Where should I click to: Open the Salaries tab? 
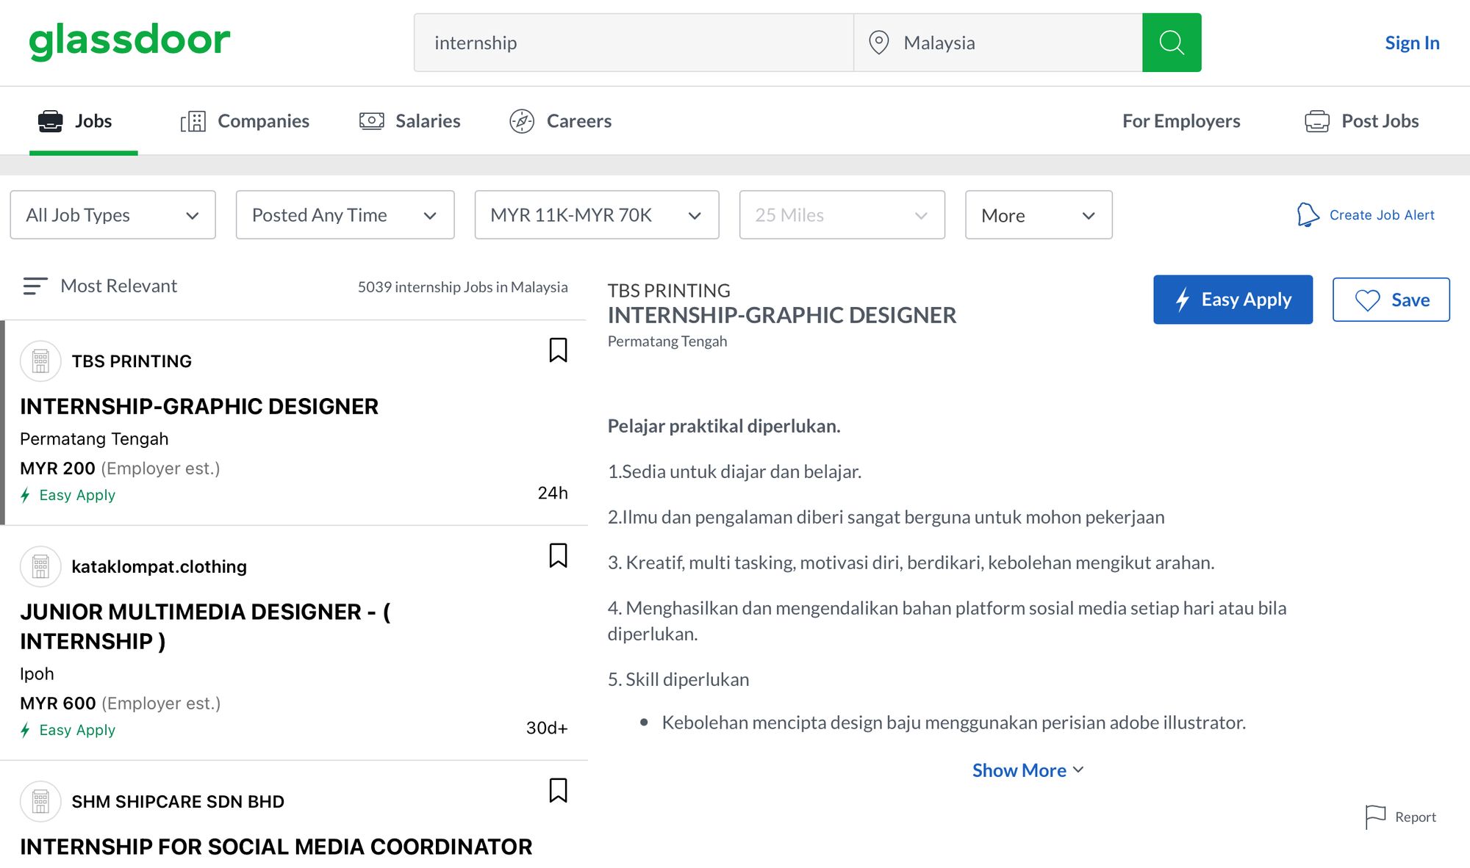coord(410,121)
